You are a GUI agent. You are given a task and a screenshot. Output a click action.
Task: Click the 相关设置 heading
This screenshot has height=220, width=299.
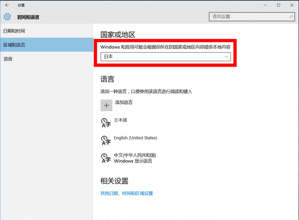coord(114,181)
